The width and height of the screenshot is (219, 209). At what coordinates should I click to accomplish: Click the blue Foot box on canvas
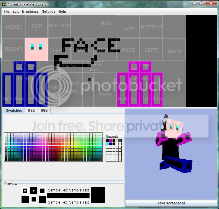tap(31, 66)
